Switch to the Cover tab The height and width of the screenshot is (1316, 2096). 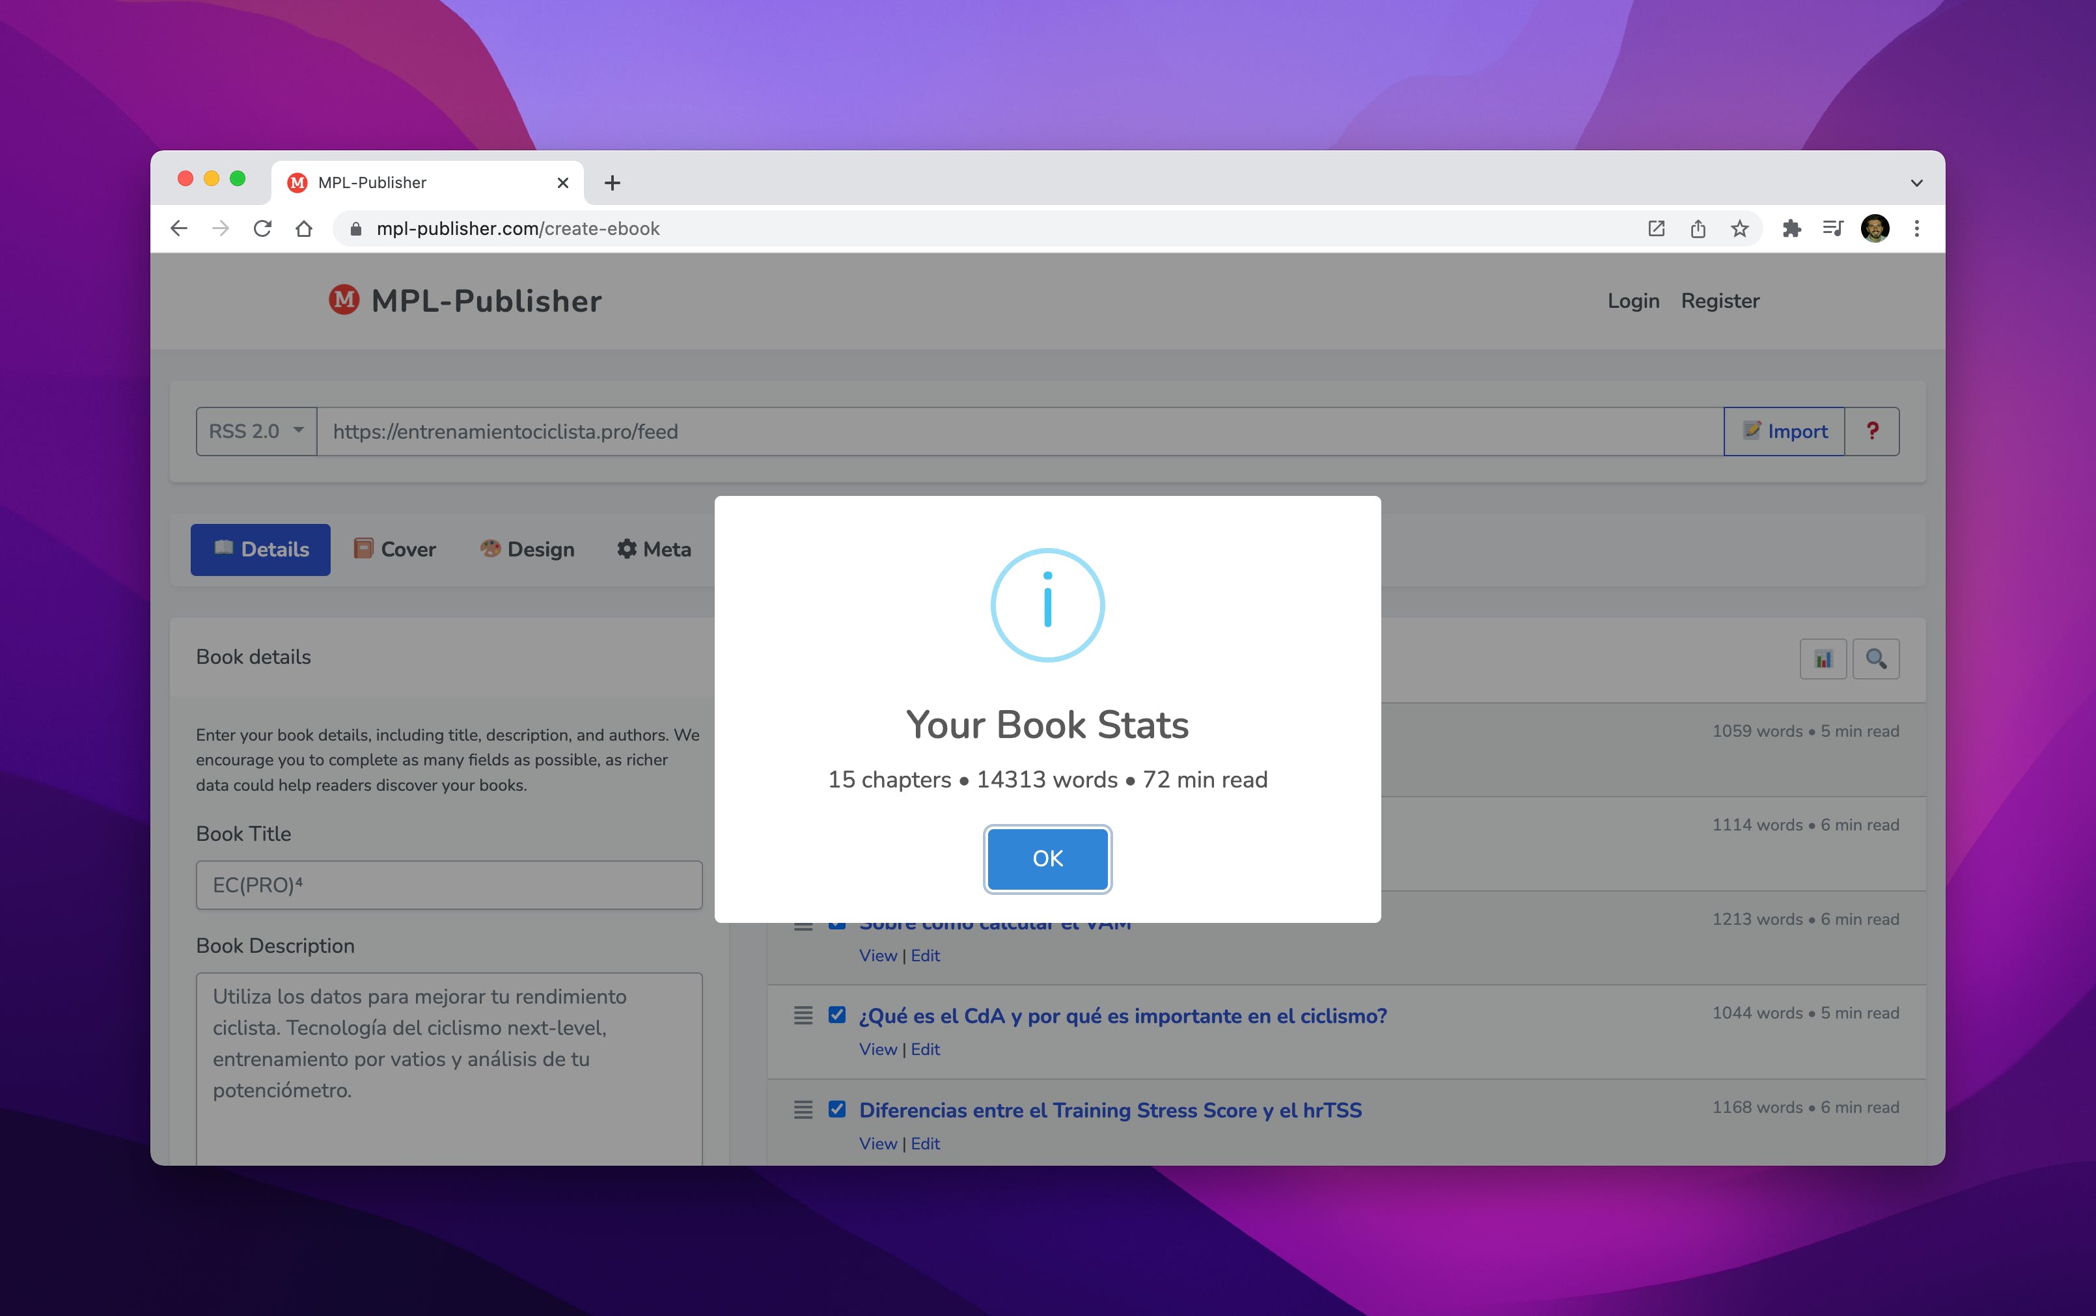tap(394, 549)
